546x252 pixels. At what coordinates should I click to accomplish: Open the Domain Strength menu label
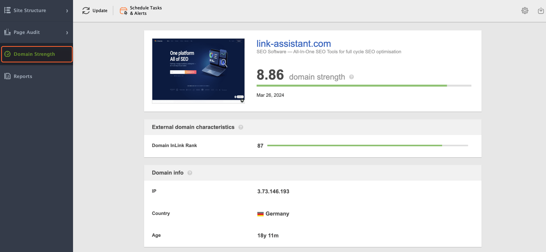coord(34,54)
